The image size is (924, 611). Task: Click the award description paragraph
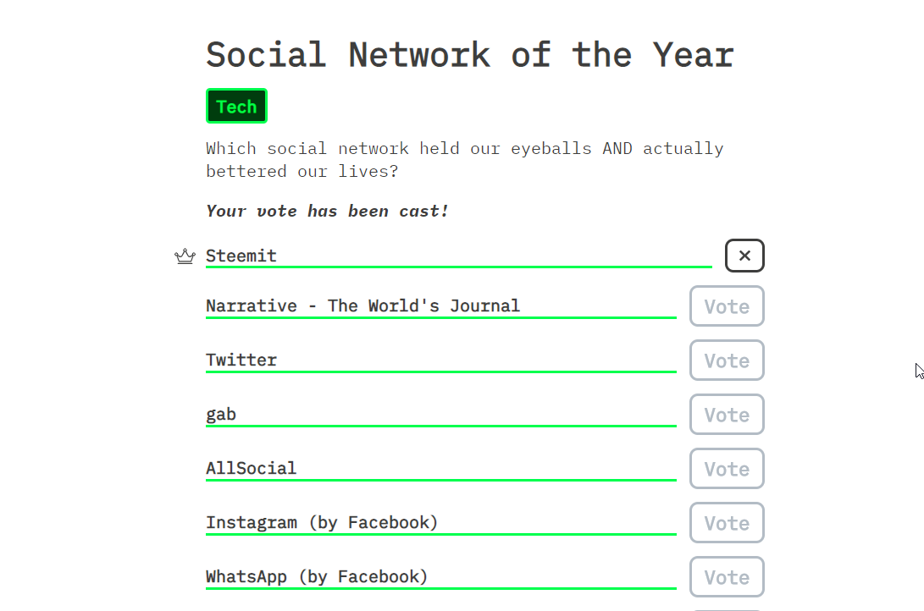click(464, 159)
